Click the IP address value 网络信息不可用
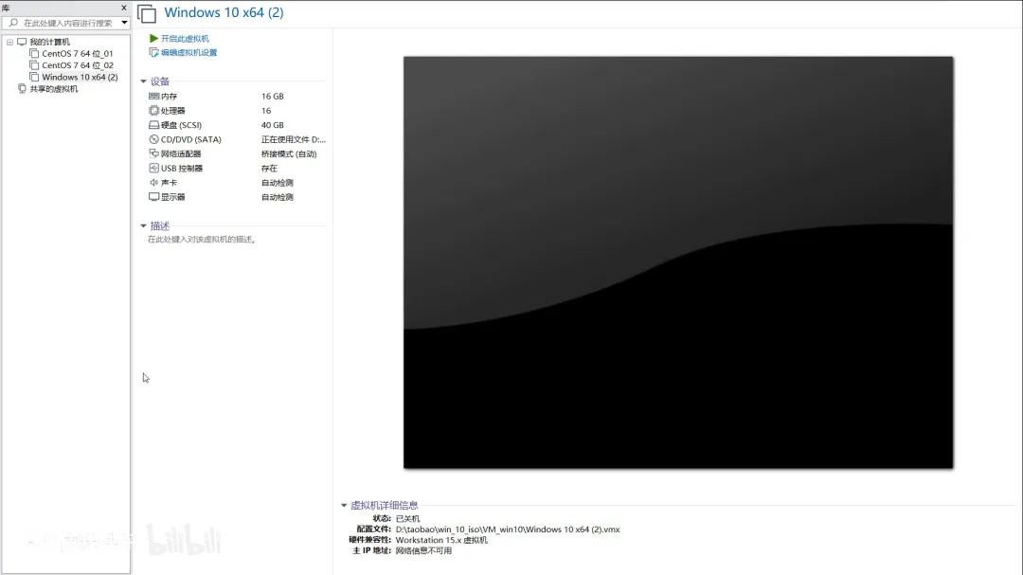The image size is (1023, 575). (x=423, y=551)
